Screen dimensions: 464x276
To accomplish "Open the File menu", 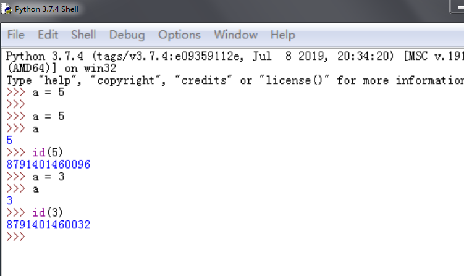I will 15,35.
